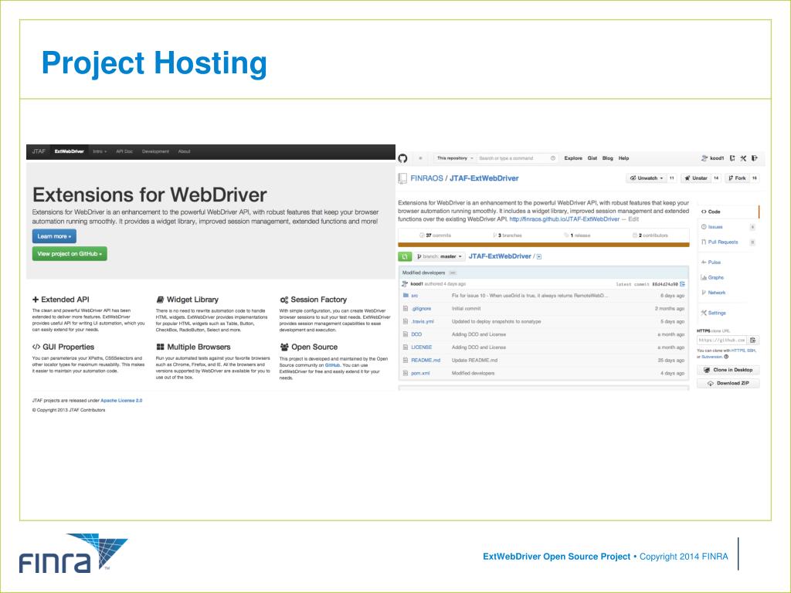Click the 3 branches link
791x593 pixels.
(507, 236)
